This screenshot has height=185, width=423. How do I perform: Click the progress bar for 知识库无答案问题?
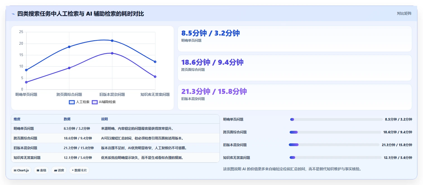336,157
